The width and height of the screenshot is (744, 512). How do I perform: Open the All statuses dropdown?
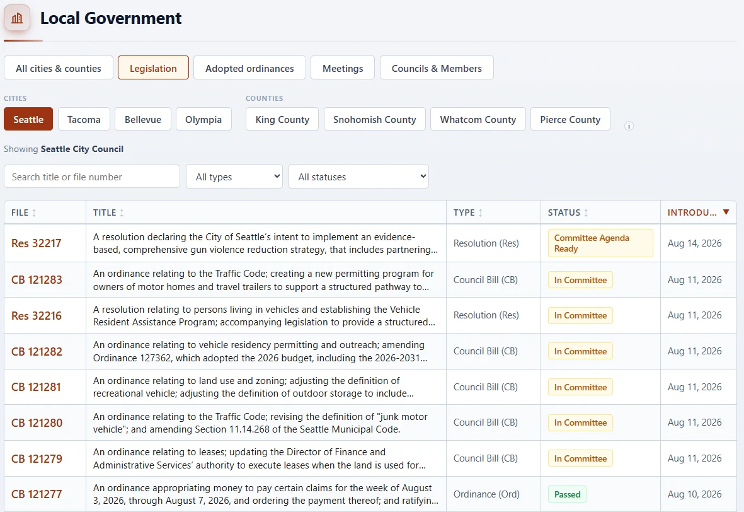pyautogui.click(x=358, y=177)
